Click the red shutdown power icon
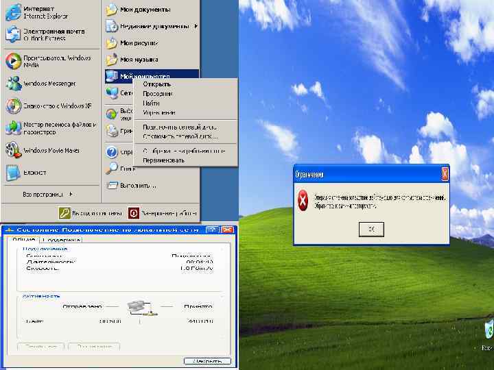Screen dimensions: 494x370 point(134,213)
